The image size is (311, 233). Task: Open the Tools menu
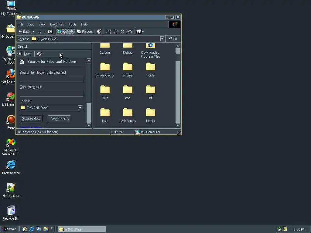tap(72, 24)
